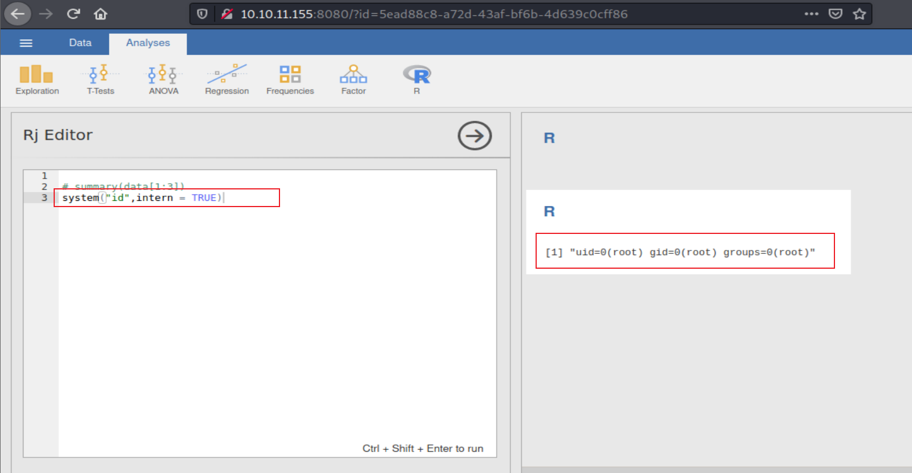This screenshot has width=912, height=473.
Task: Click the Rj Editor panel title
Action: tap(58, 135)
